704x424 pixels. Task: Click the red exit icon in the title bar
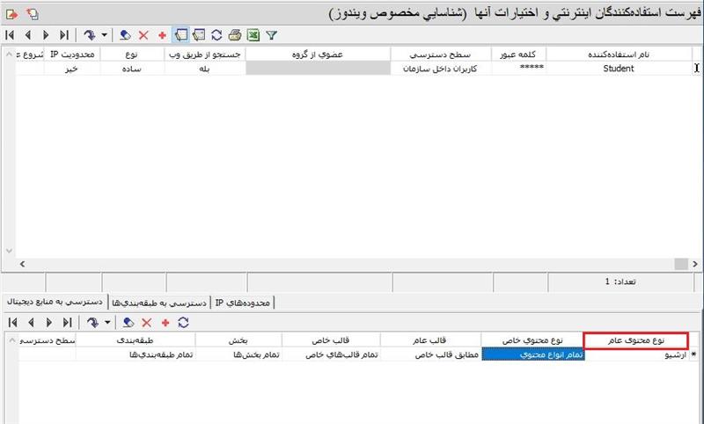(11, 15)
